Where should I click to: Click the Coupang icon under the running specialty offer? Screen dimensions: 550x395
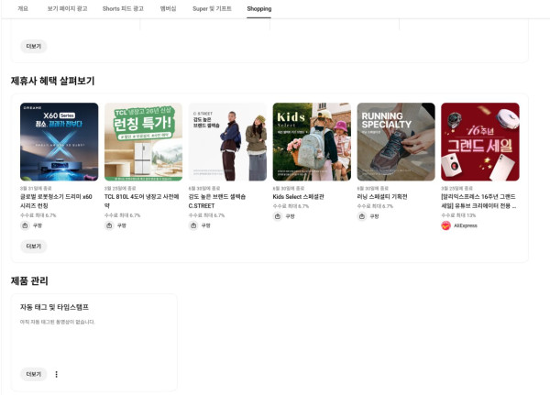point(362,216)
